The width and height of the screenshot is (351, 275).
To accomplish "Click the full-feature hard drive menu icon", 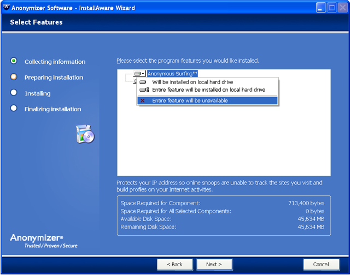I will [144, 90].
